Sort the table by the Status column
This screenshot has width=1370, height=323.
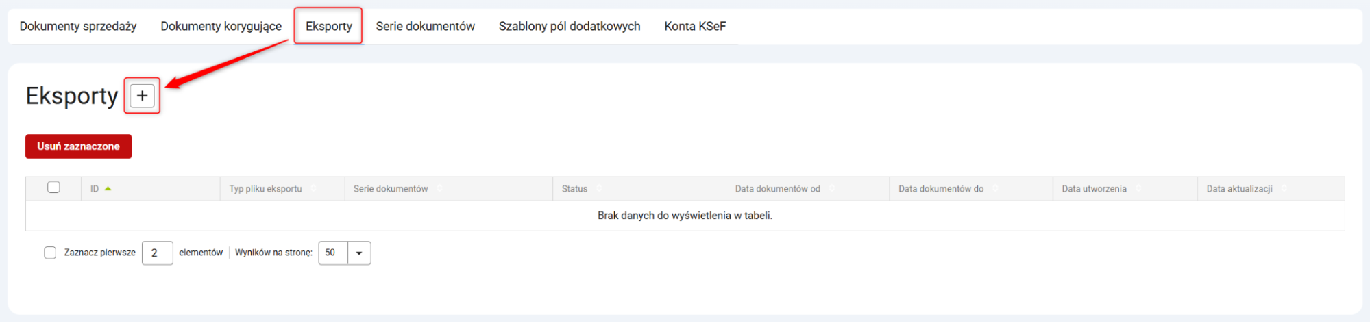tap(574, 189)
